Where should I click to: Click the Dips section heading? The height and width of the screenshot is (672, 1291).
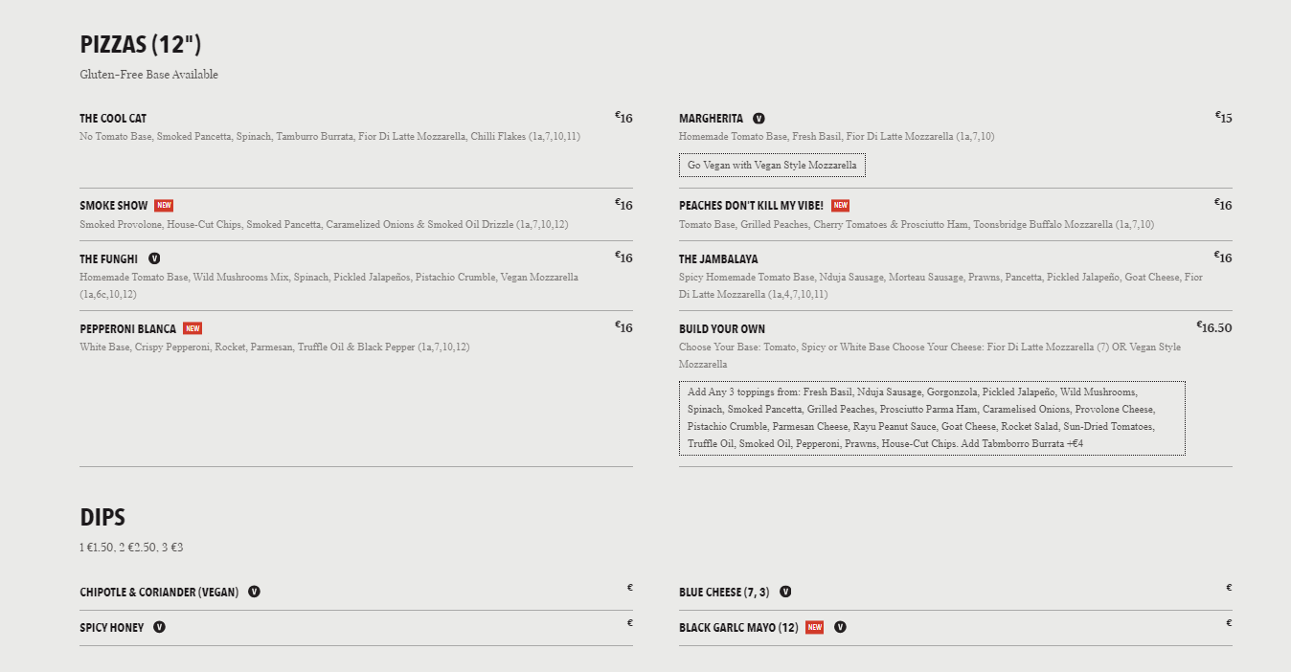pyautogui.click(x=102, y=518)
